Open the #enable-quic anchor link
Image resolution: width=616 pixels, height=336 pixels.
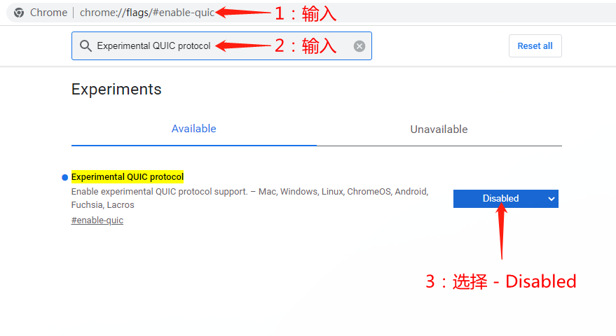[97, 220]
